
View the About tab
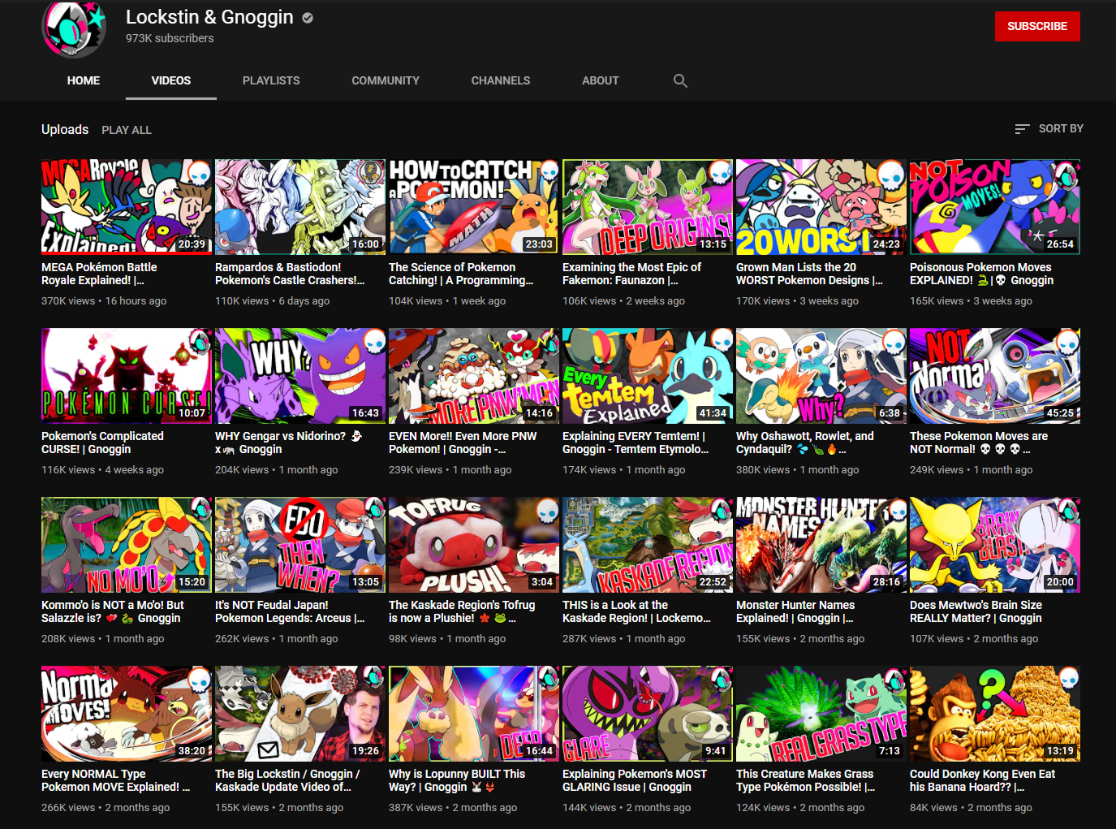click(601, 80)
